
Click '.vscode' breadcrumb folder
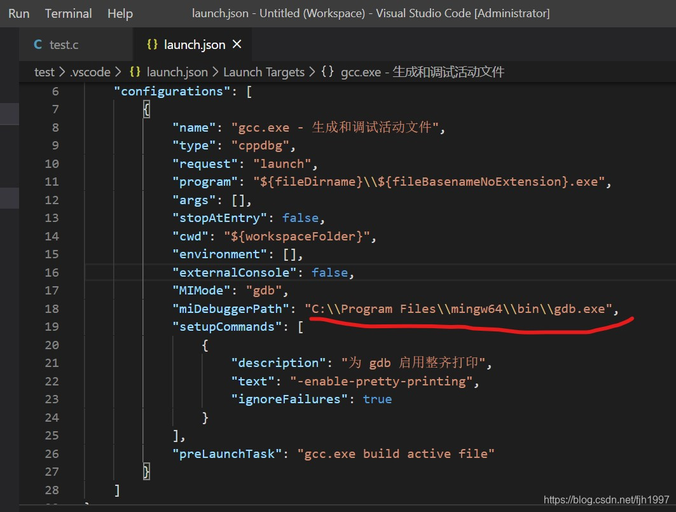click(x=90, y=72)
